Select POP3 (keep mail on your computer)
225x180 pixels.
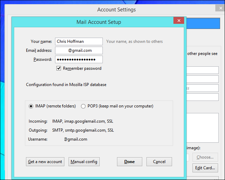click(83, 106)
